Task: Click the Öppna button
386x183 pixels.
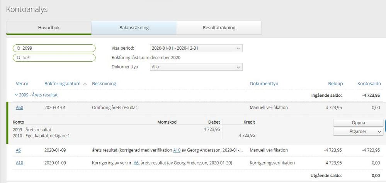Action: click(x=358, y=123)
